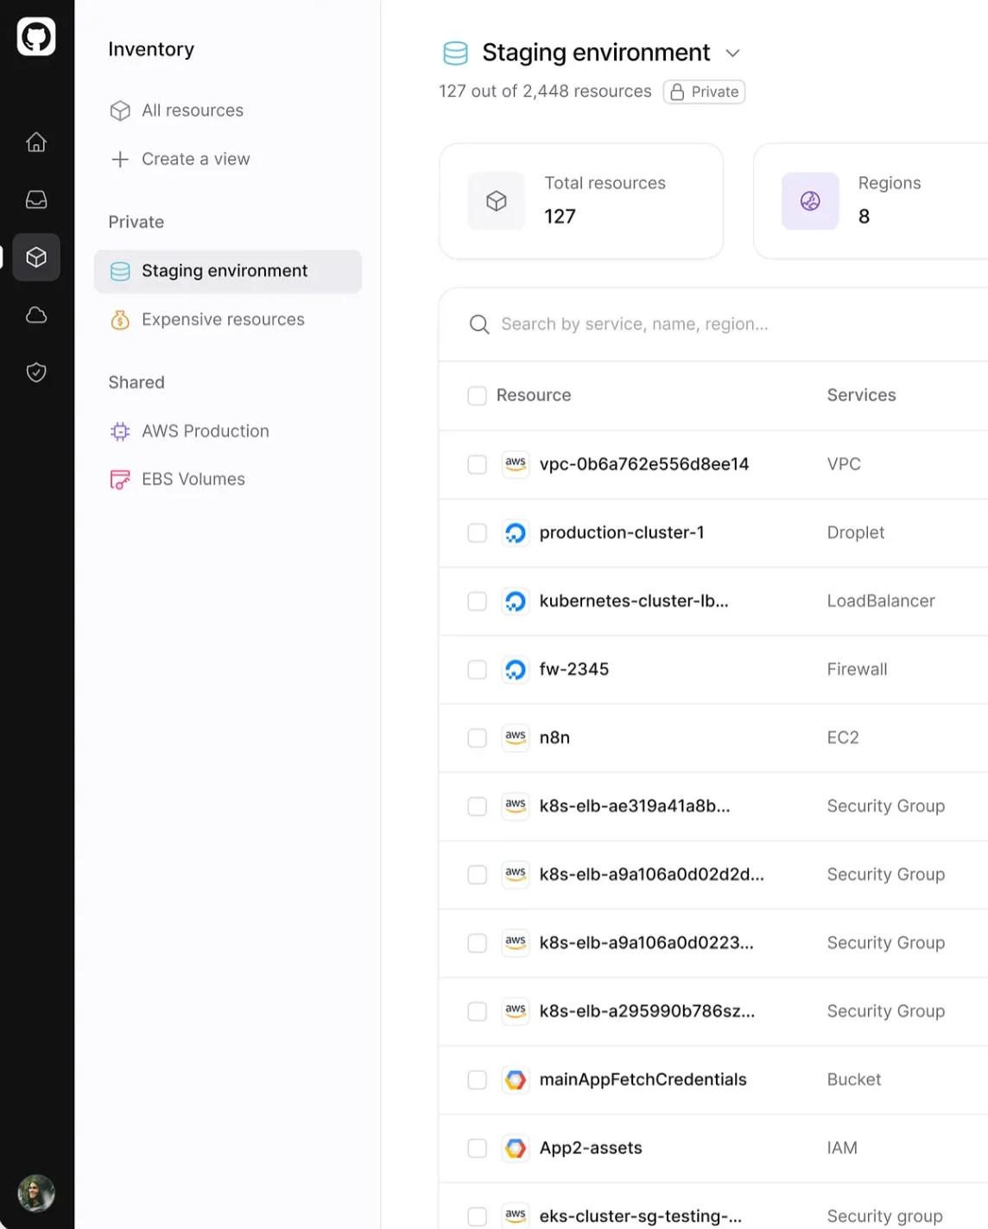This screenshot has height=1229, width=988.
Task: Click the money bag icon for Expensive resources
Action: [120, 320]
